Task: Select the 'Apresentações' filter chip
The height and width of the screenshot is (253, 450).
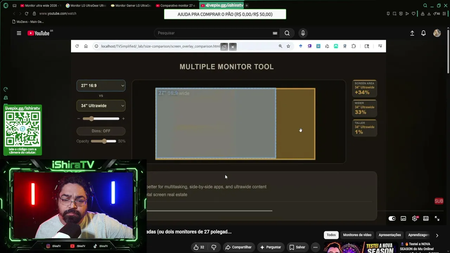Action: coord(390,235)
